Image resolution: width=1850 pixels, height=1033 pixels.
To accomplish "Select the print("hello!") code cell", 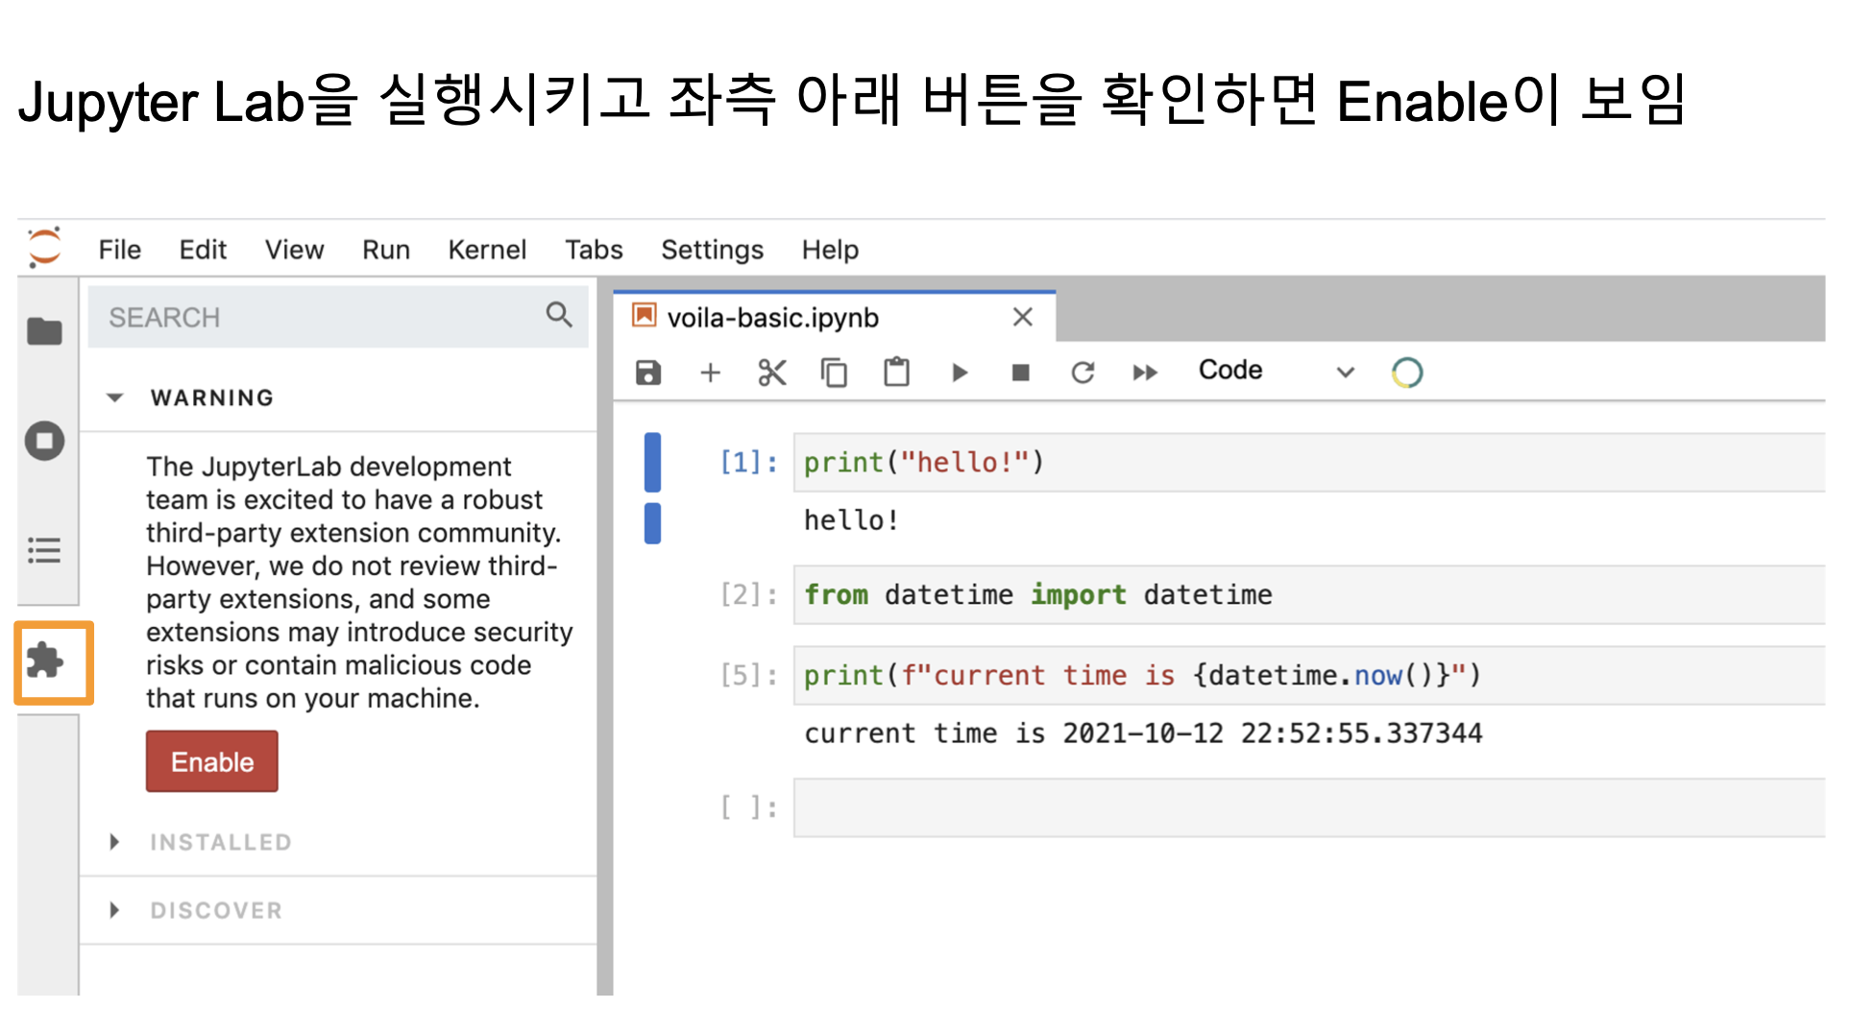I will (x=1308, y=463).
